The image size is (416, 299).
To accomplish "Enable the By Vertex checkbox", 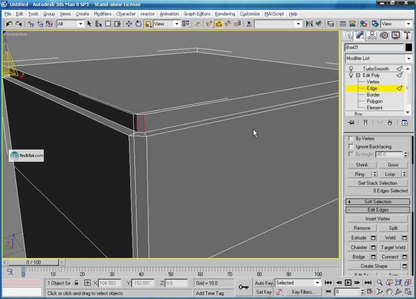I will (x=351, y=139).
